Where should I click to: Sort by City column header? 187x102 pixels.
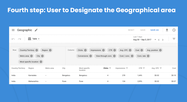tap(64, 68)
